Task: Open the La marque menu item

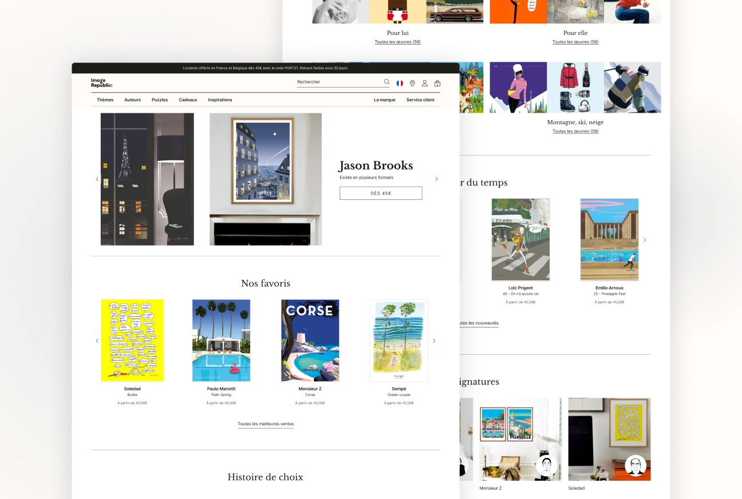Action: click(x=385, y=100)
